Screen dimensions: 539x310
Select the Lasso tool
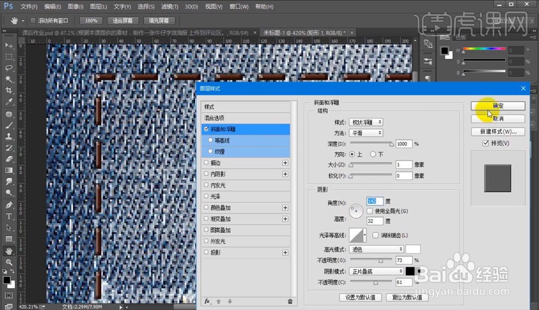point(9,68)
